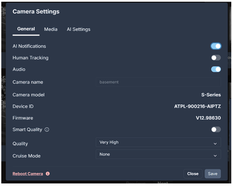Click the Device ID value ATPL-900216-AIPTZ
Image resolution: width=233 pixels, height=186 pixels.
click(x=198, y=106)
